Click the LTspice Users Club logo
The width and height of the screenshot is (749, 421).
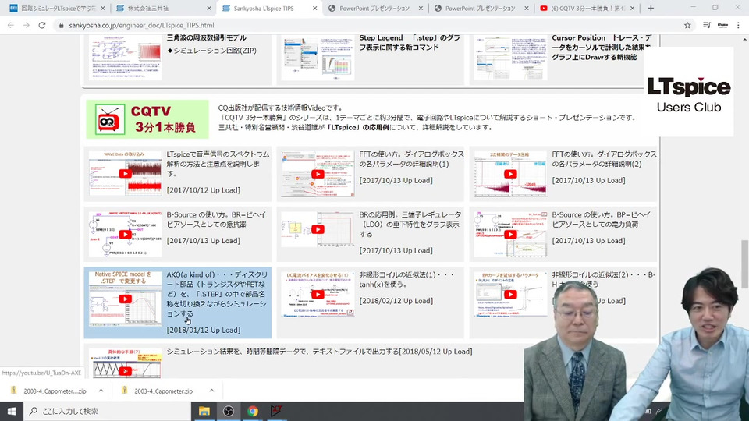coord(688,94)
